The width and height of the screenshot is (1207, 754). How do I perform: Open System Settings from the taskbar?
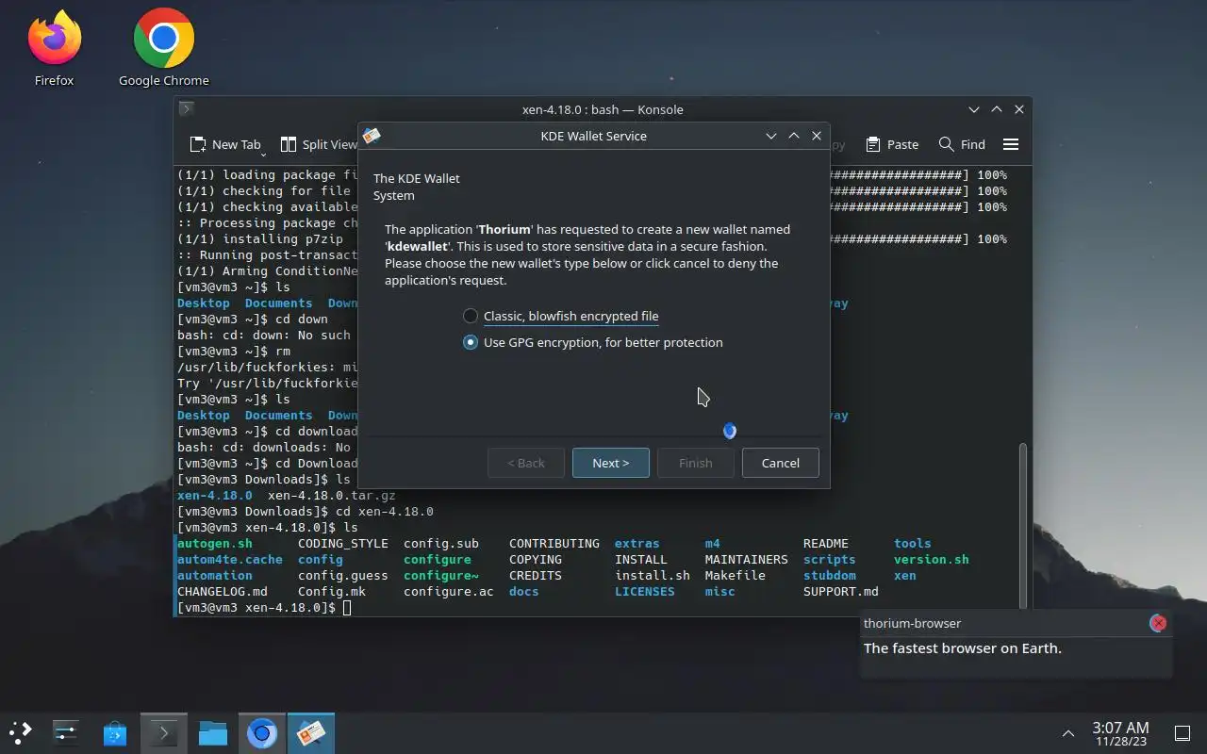65,732
